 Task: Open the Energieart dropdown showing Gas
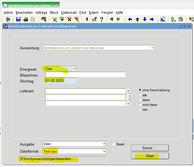(74, 69)
